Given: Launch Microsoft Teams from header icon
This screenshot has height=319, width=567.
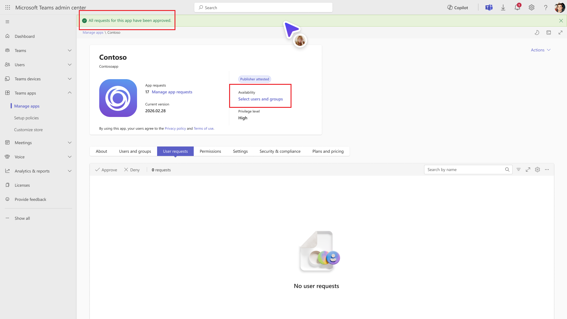Looking at the screenshot, I should [x=489, y=8].
